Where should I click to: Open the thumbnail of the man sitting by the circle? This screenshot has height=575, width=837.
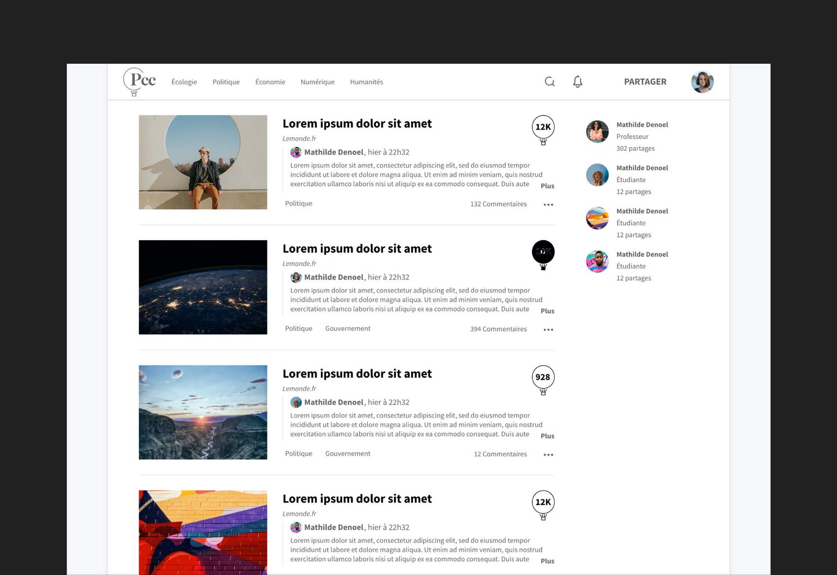point(203,162)
